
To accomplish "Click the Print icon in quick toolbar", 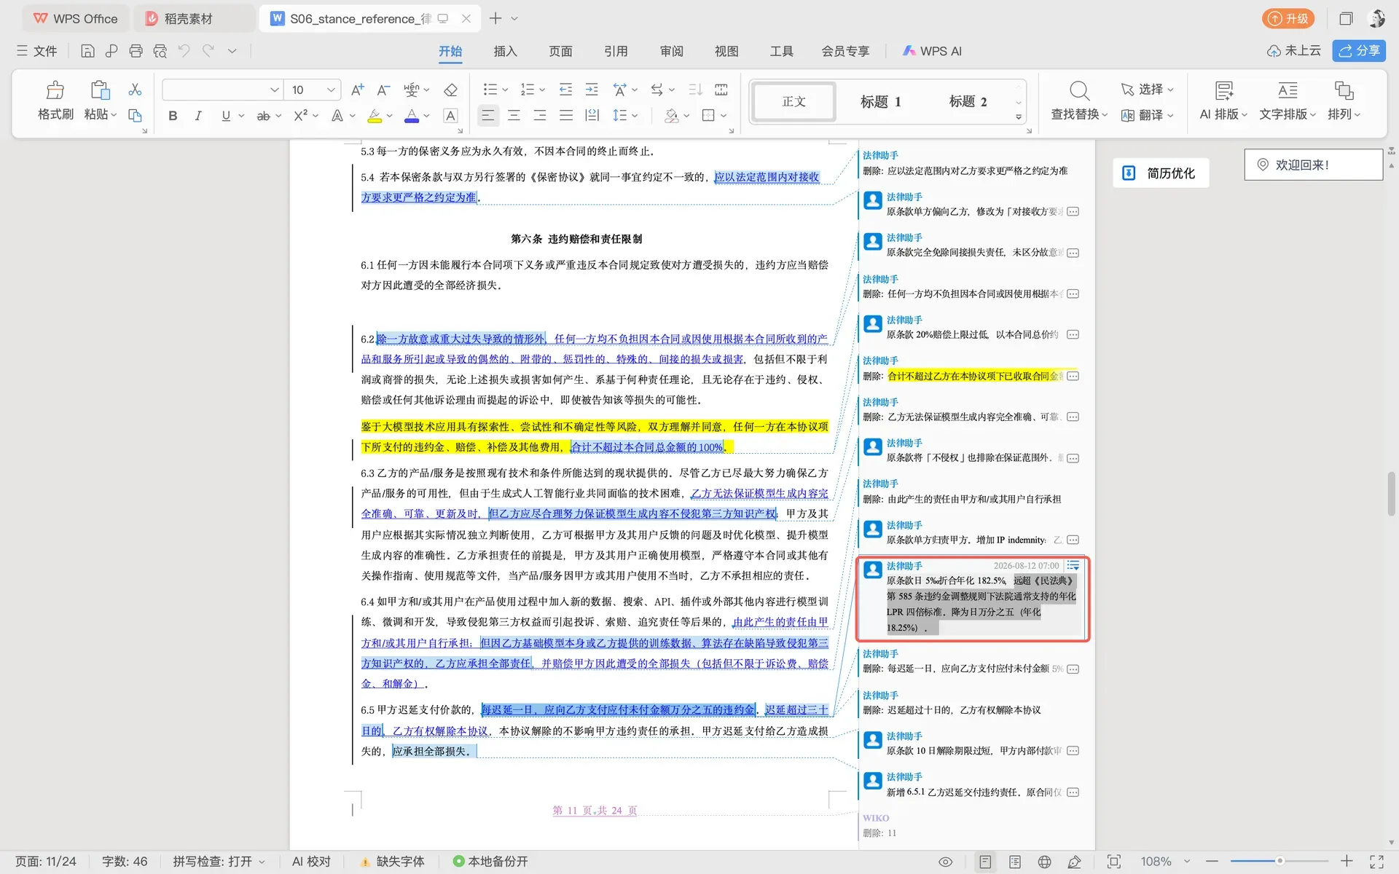I will tap(136, 51).
